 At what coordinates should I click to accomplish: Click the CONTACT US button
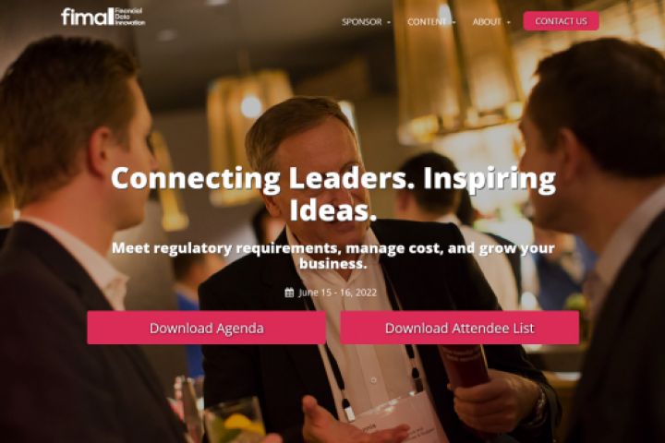(x=561, y=21)
